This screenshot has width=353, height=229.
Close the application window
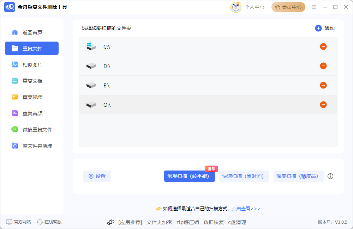click(346, 7)
